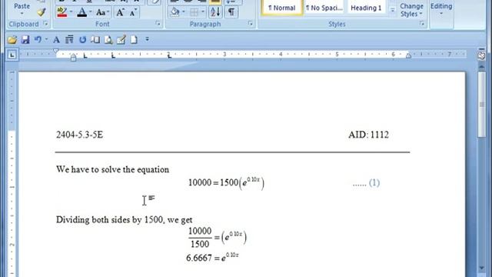Open the Change Styles dropdown

click(411, 10)
